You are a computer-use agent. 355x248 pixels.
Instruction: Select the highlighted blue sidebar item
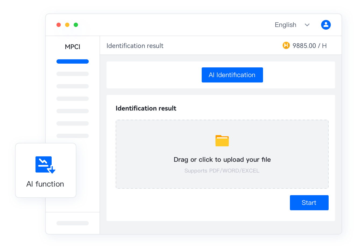(x=73, y=61)
